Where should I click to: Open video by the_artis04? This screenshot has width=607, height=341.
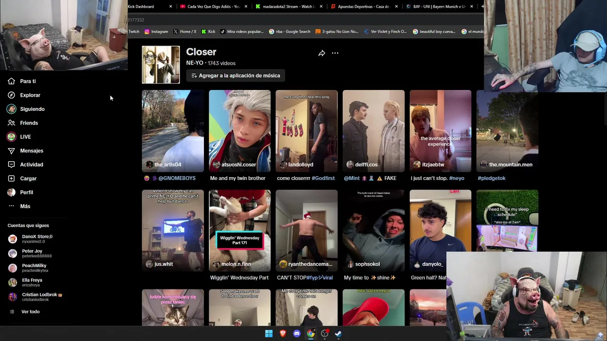(x=173, y=131)
